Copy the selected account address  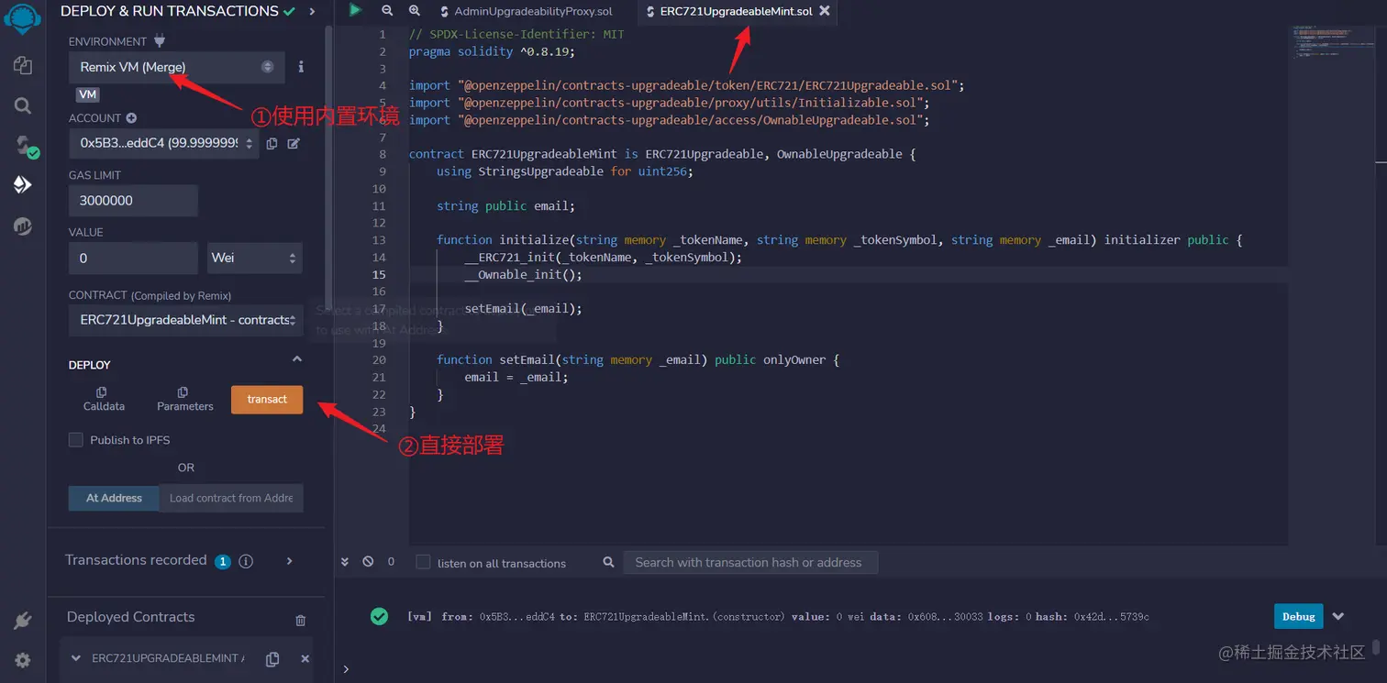point(272,143)
